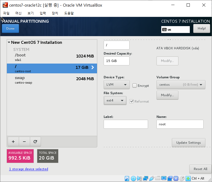Select the swap centos-swap partition row
The width and height of the screenshot is (212, 182).
[x=52, y=80]
